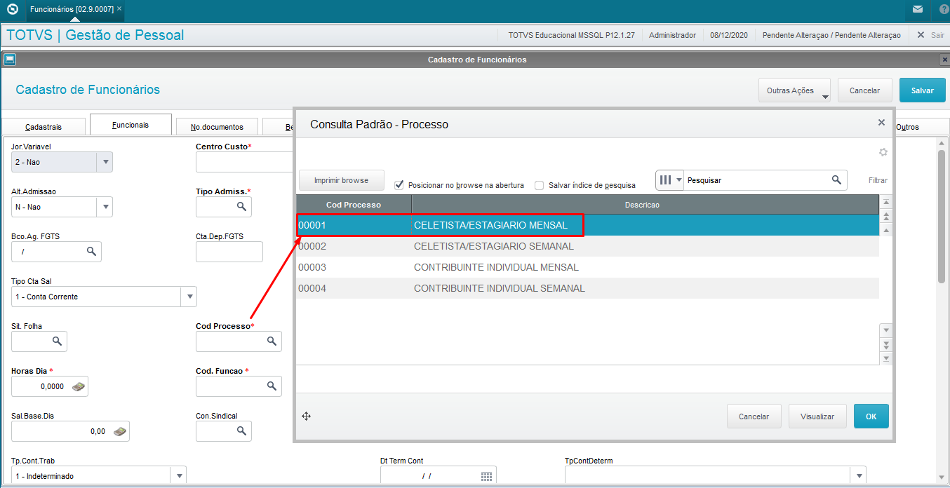The width and height of the screenshot is (950, 488).
Task: Click the Cod Processo column header
Action: pos(354,205)
